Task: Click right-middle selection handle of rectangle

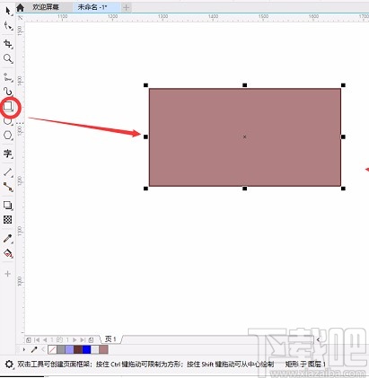Action: coord(343,136)
